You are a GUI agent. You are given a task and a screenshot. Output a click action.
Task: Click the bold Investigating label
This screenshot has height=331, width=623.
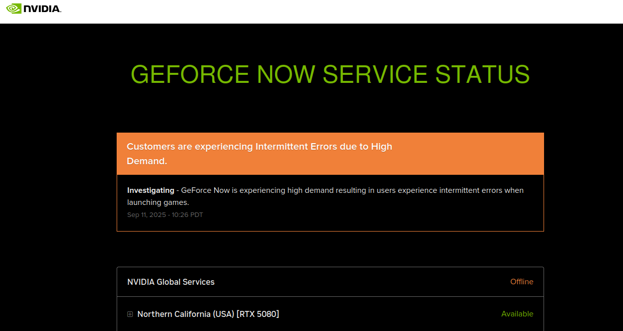pos(150,190)
